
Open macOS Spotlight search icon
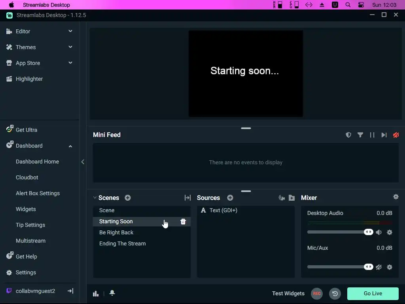[348, 5]
